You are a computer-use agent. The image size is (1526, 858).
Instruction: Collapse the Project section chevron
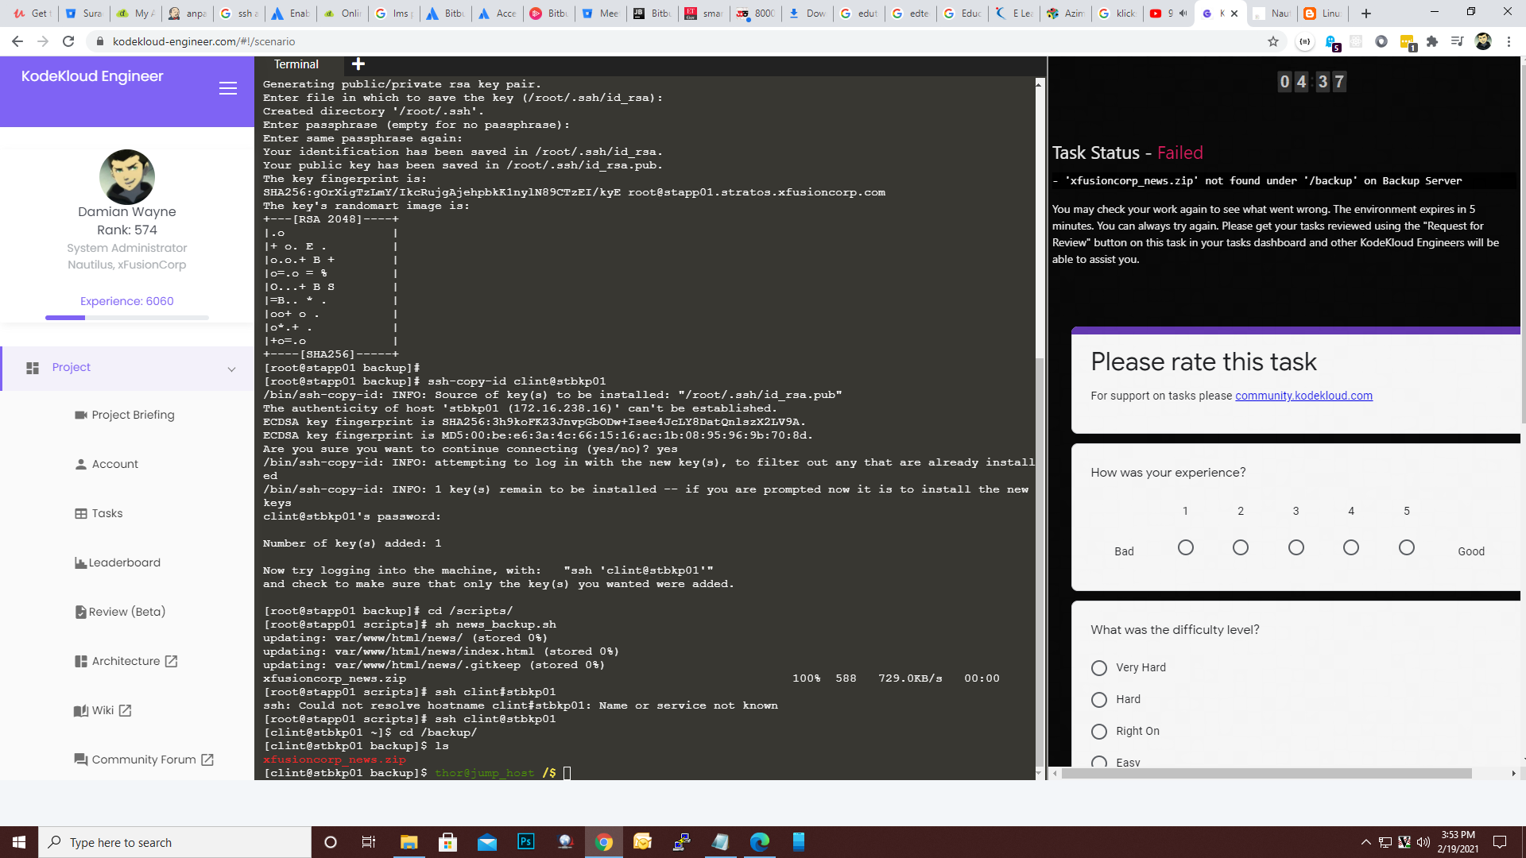(x=231, y=369)
